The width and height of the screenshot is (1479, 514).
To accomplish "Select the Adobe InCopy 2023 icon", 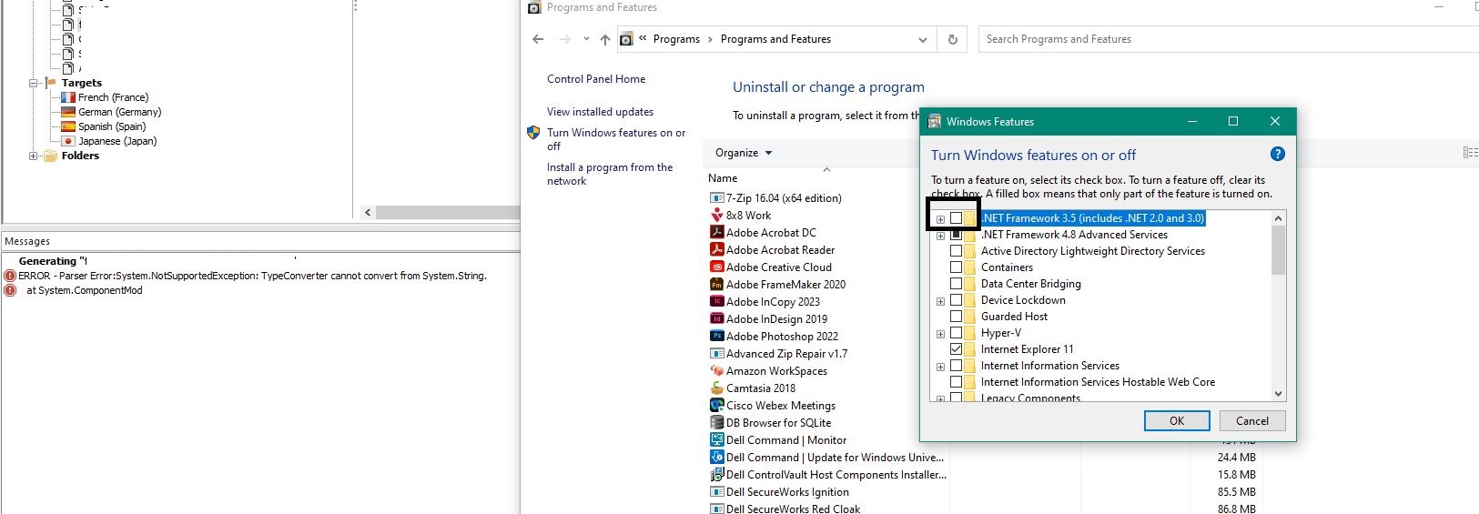I will (717, 301).
